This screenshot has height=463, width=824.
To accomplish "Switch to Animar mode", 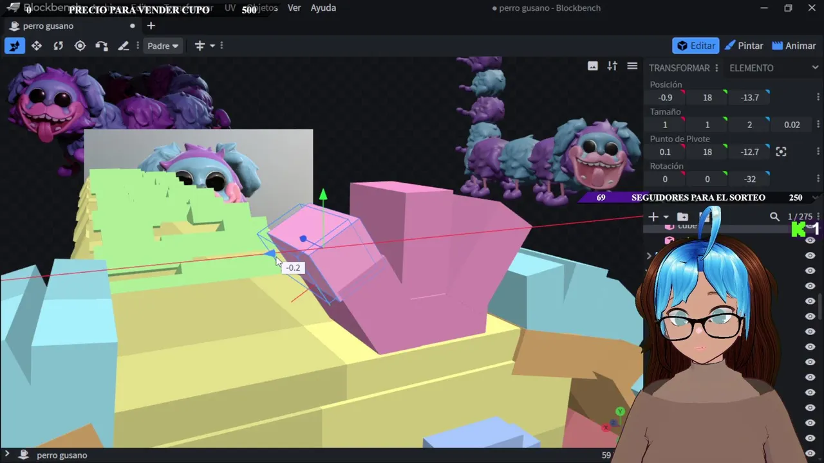I will [794, 46].
